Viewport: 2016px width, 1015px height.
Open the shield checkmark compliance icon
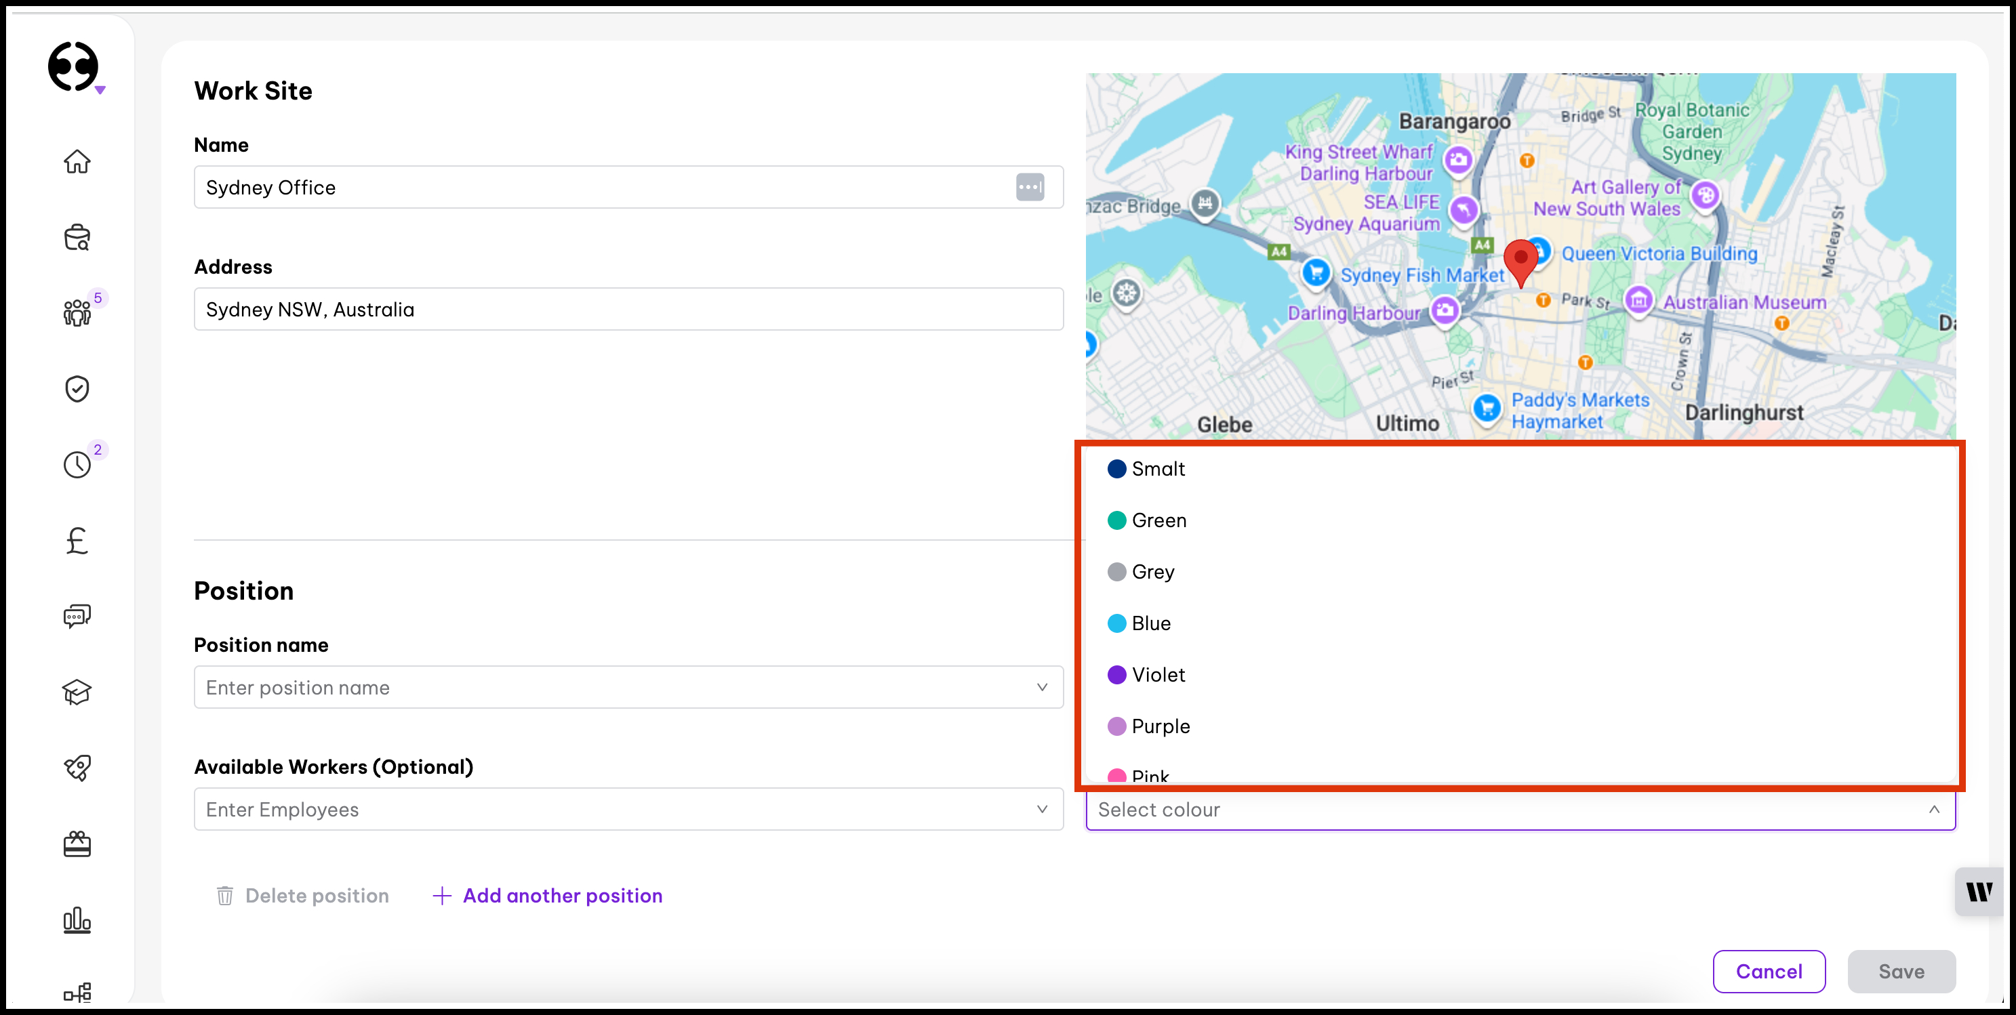pyautogui.click(x=77, y=389)
